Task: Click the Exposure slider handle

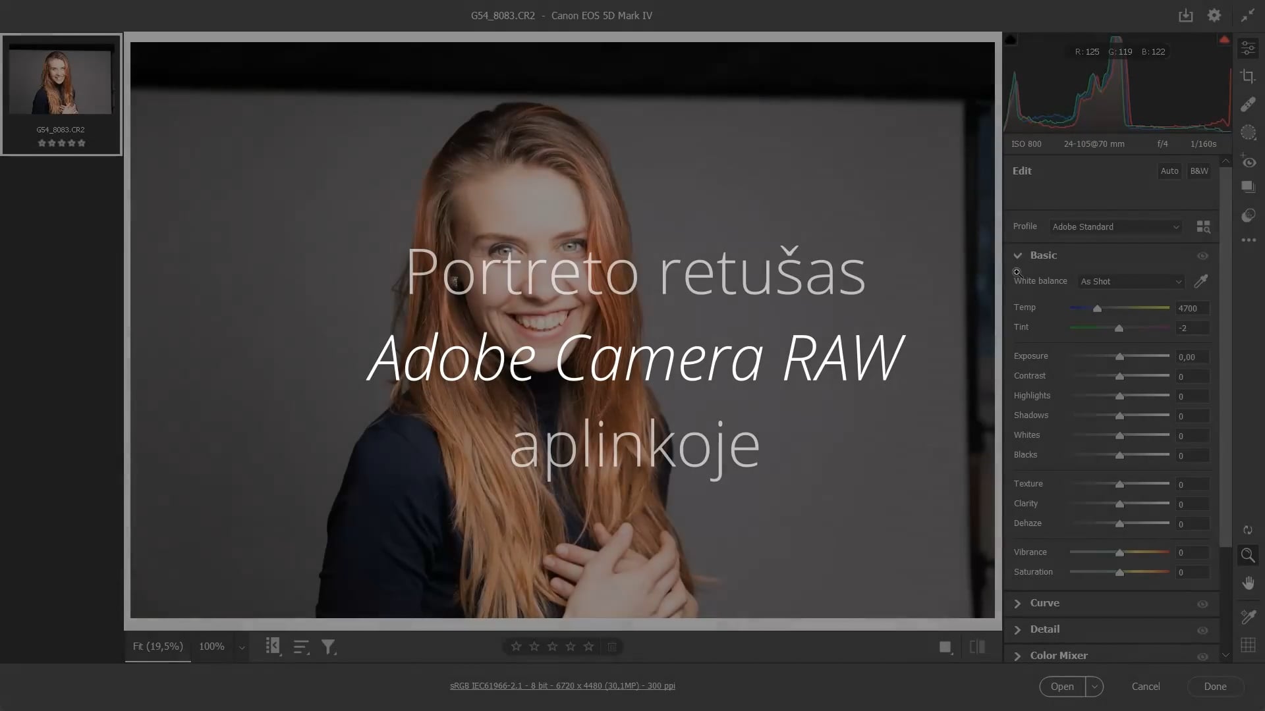Action: [x=1119, y=357]
